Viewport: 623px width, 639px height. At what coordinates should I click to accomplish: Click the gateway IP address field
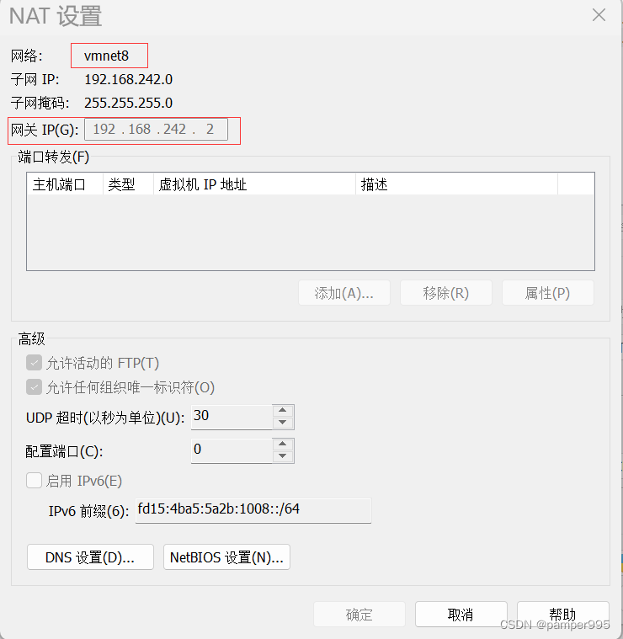156,129
